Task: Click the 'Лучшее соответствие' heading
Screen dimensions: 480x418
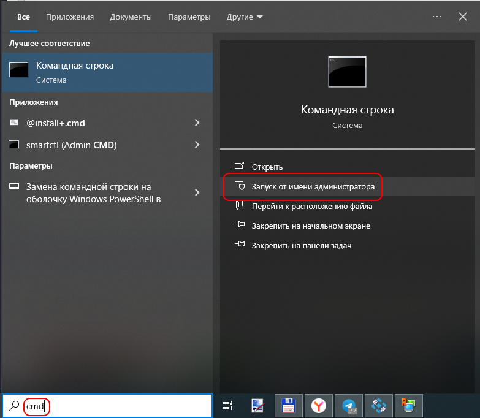Action: click(x=49, y=43)
